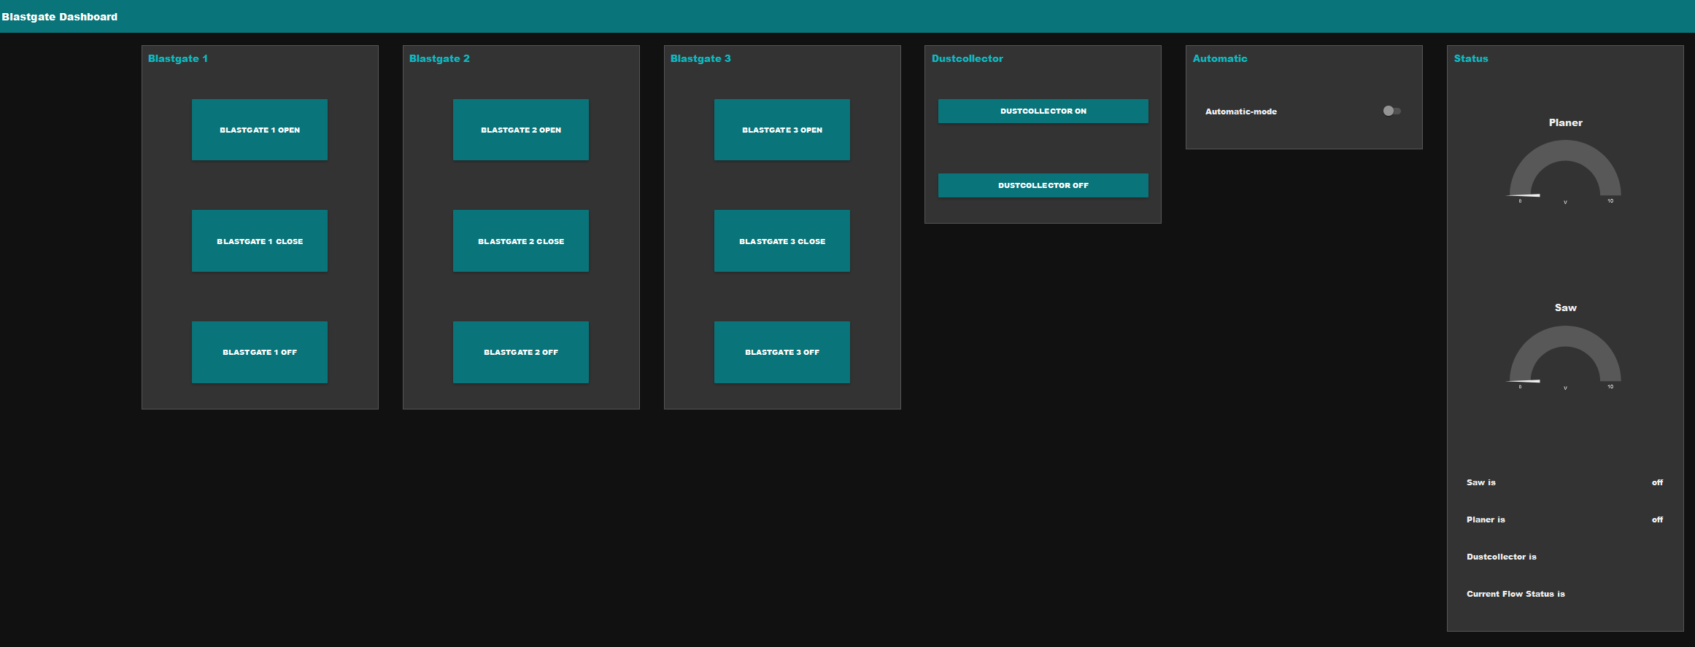This screenshot has height=647, width=1695.
Task: Click the Blastgate 1 Open button
Action: click(260, 130)
